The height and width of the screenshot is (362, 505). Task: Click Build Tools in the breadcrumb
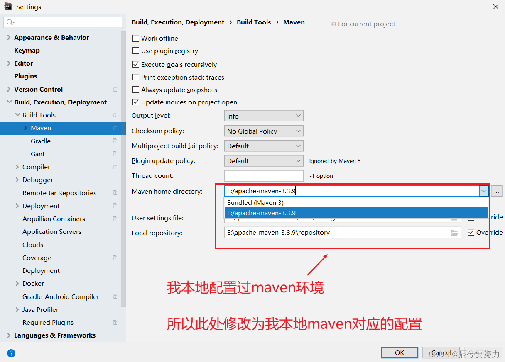254,22
